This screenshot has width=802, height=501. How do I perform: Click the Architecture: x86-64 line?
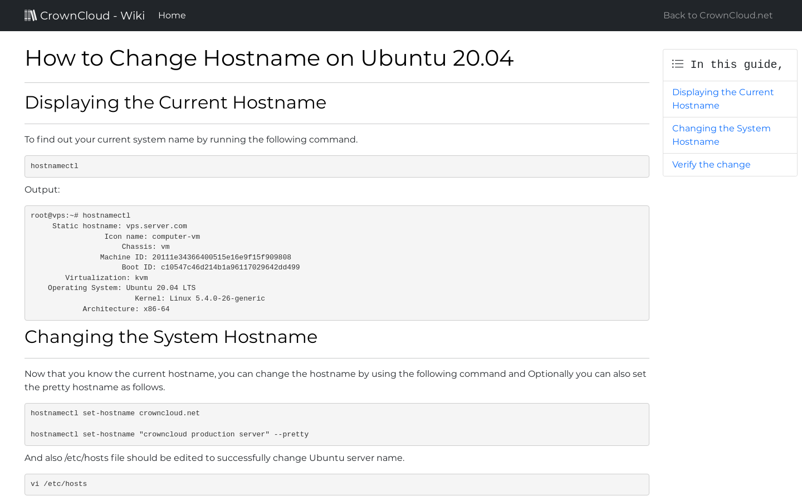[126, 310]
